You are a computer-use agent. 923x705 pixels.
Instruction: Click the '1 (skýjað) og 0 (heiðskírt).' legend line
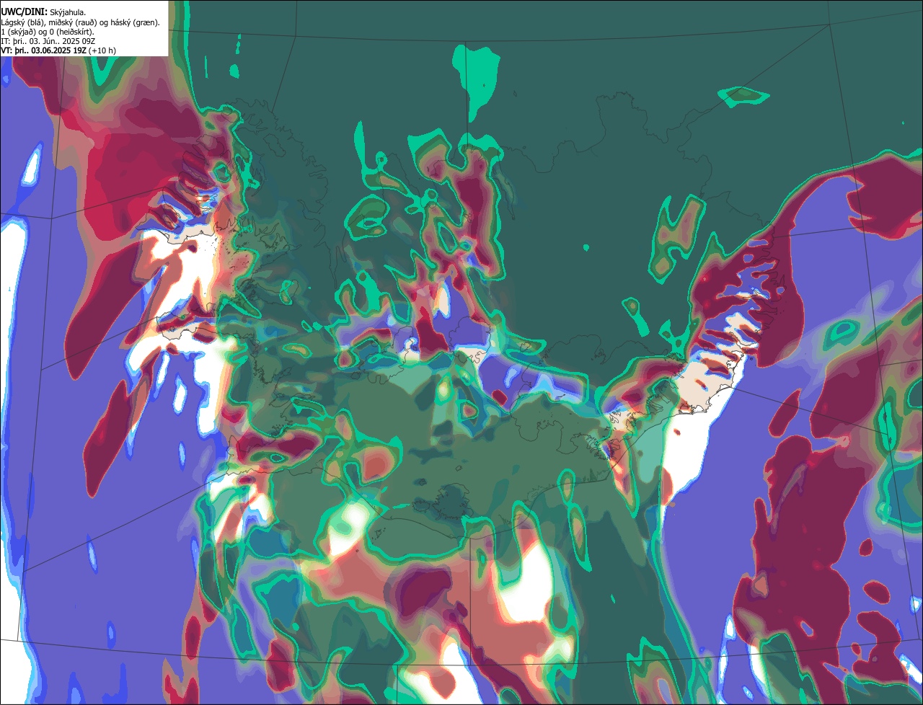(48, 31)
